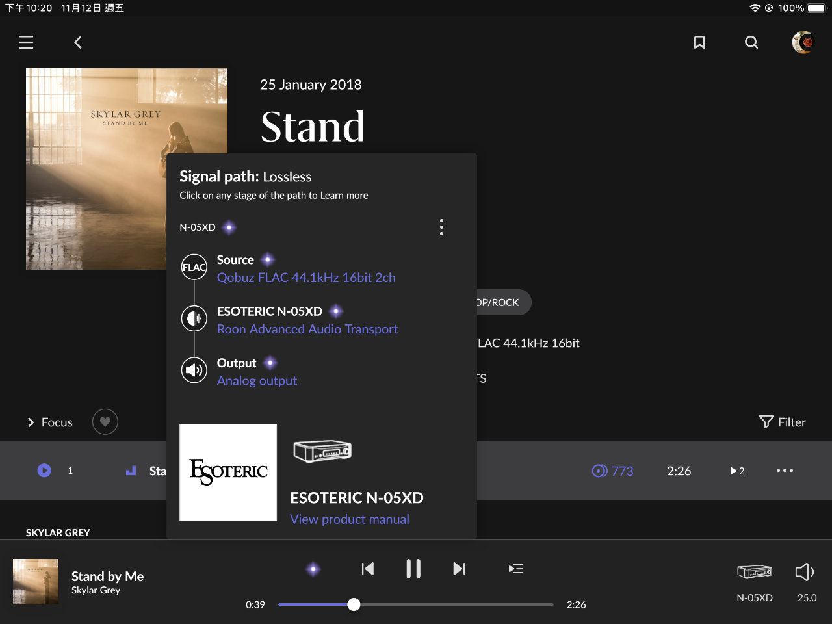Open the N-05XD zone selector

click(x=755, y=582)
